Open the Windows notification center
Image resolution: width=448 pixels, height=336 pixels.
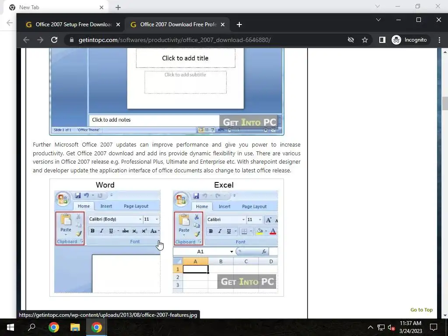tap(434, 327)
